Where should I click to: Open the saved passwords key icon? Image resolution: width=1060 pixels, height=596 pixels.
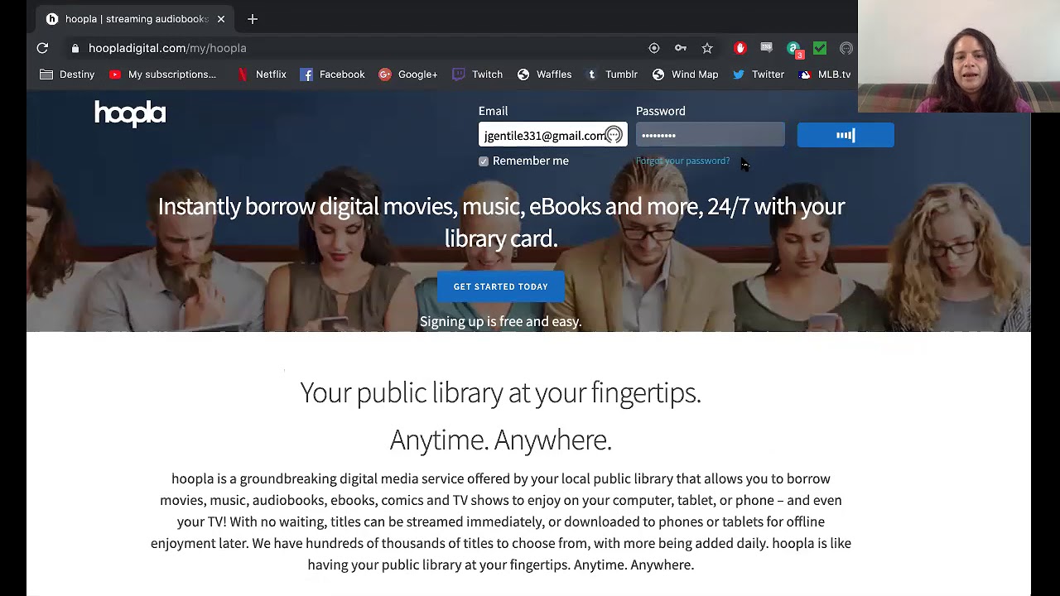(x=681, y=48)
